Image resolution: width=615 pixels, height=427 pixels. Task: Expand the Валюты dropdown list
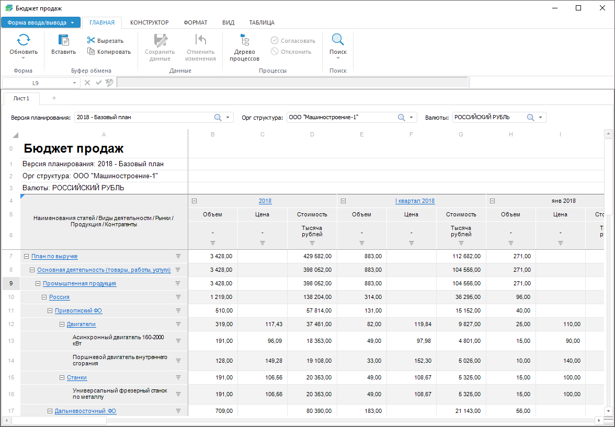[541, 118]
